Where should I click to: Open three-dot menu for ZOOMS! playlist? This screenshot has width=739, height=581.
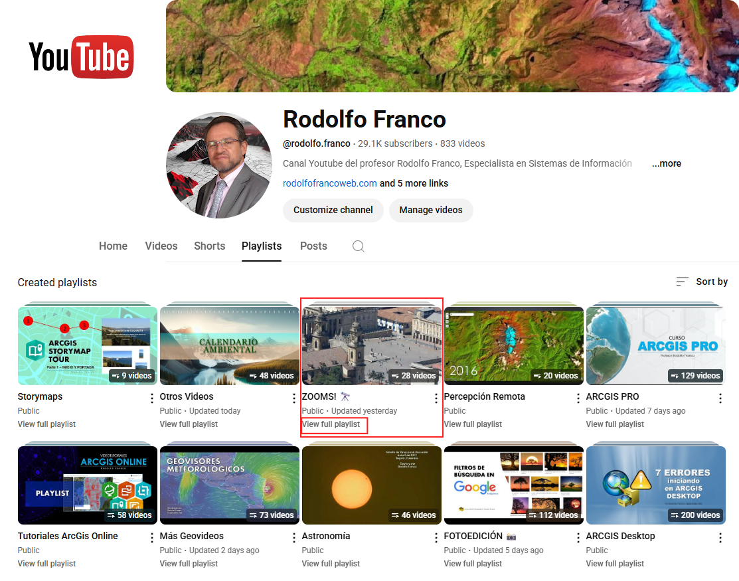point(436,398)
